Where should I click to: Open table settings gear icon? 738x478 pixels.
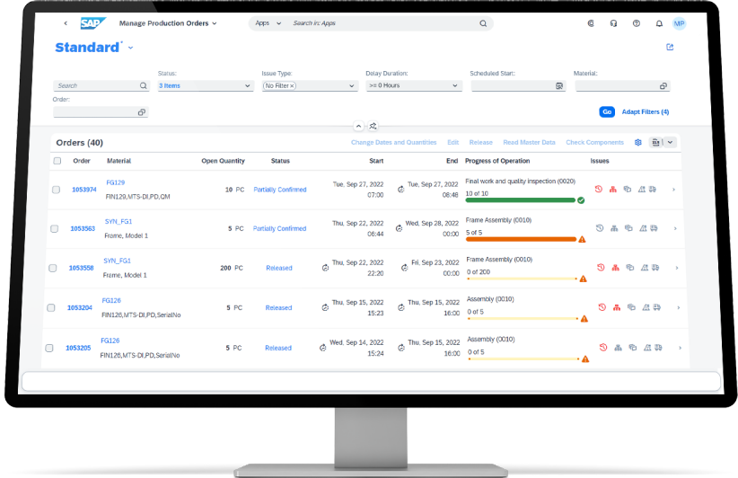point(638,142)
